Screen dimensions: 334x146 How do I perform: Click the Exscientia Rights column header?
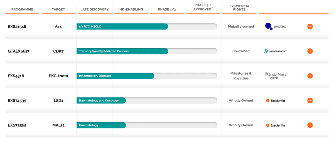pos(239,8)
